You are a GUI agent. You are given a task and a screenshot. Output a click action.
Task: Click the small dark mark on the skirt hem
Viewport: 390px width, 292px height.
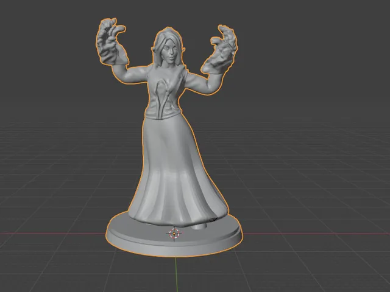click(214, 220)
